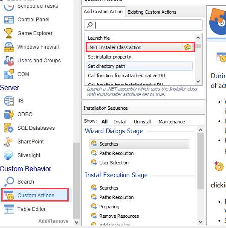Open the Control Panel page
226x228 pixels.
pos(33,20)
